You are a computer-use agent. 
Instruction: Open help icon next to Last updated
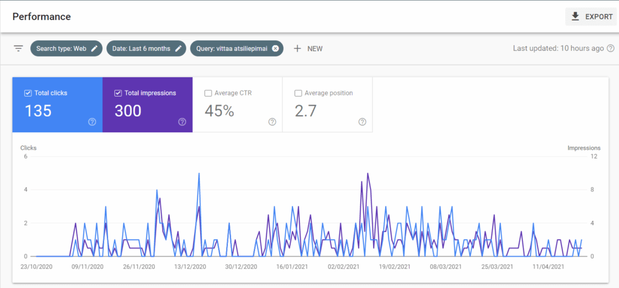point(611,48)
